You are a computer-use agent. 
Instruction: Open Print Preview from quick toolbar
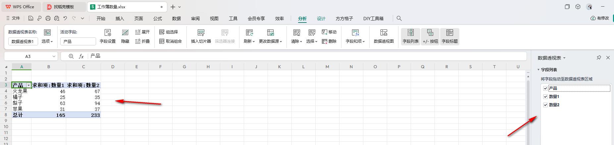pos(57,18)
